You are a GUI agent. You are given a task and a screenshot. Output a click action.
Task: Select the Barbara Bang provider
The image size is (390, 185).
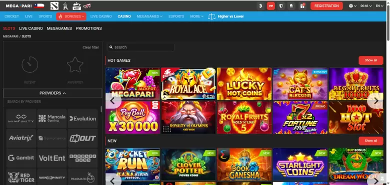(83, 158)
